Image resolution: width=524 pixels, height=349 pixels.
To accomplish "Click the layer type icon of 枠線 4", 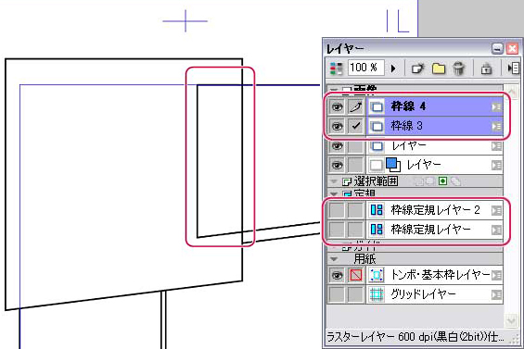I will [x=377, y=106].
